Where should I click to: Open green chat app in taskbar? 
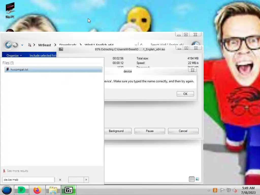(21, 190)
